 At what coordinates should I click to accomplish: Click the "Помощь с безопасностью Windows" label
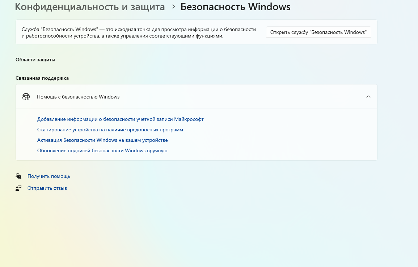coord(78,97)
